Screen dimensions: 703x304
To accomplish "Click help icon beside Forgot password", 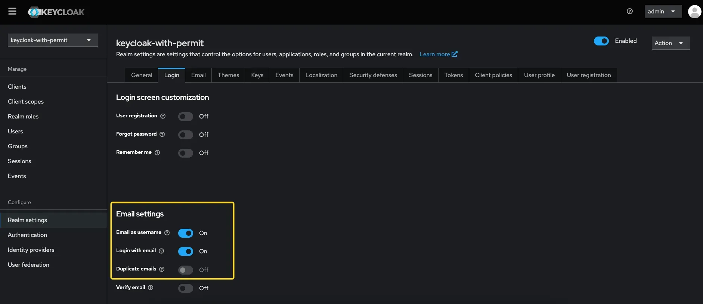I will click(162, 134).
